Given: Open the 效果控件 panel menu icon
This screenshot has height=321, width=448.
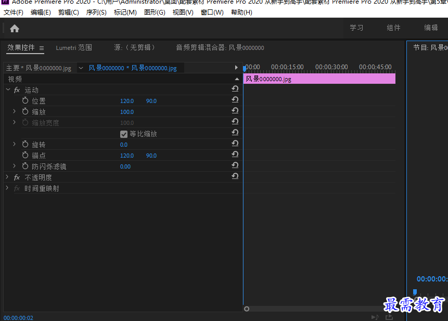Looking at the screenshot, I should pos(42,48).
